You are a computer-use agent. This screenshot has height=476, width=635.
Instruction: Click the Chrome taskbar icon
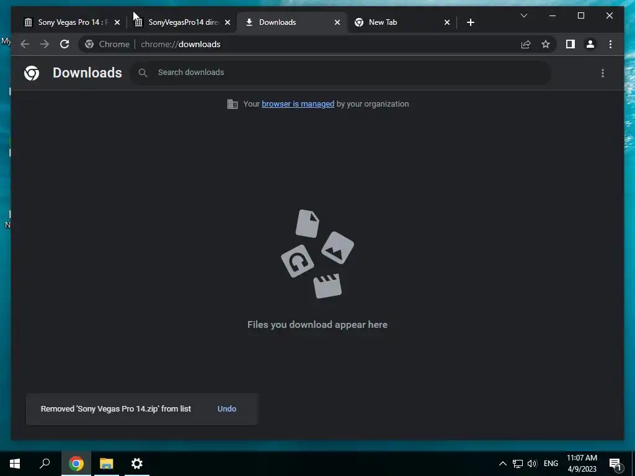coord(76,464)
